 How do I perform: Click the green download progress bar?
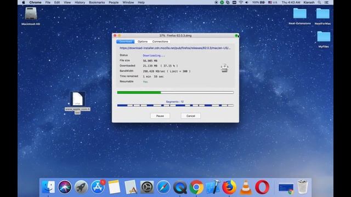(175, 92)
